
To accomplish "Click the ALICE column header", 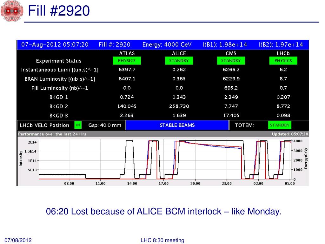I will point(179,53).
